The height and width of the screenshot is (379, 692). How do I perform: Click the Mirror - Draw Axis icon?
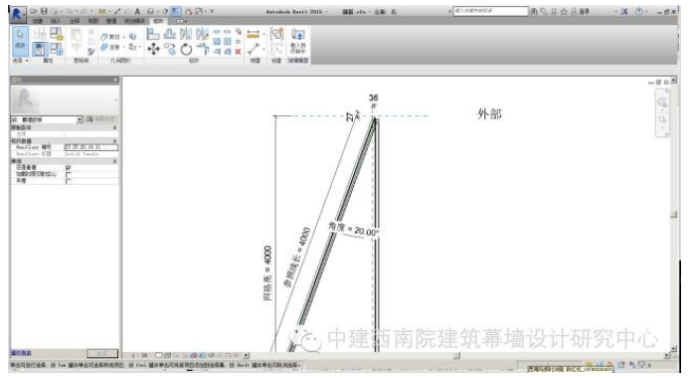coord(202,34)
